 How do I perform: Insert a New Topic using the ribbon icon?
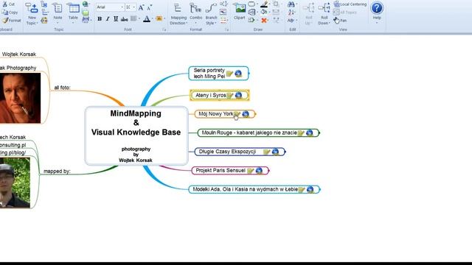point(31,8)
